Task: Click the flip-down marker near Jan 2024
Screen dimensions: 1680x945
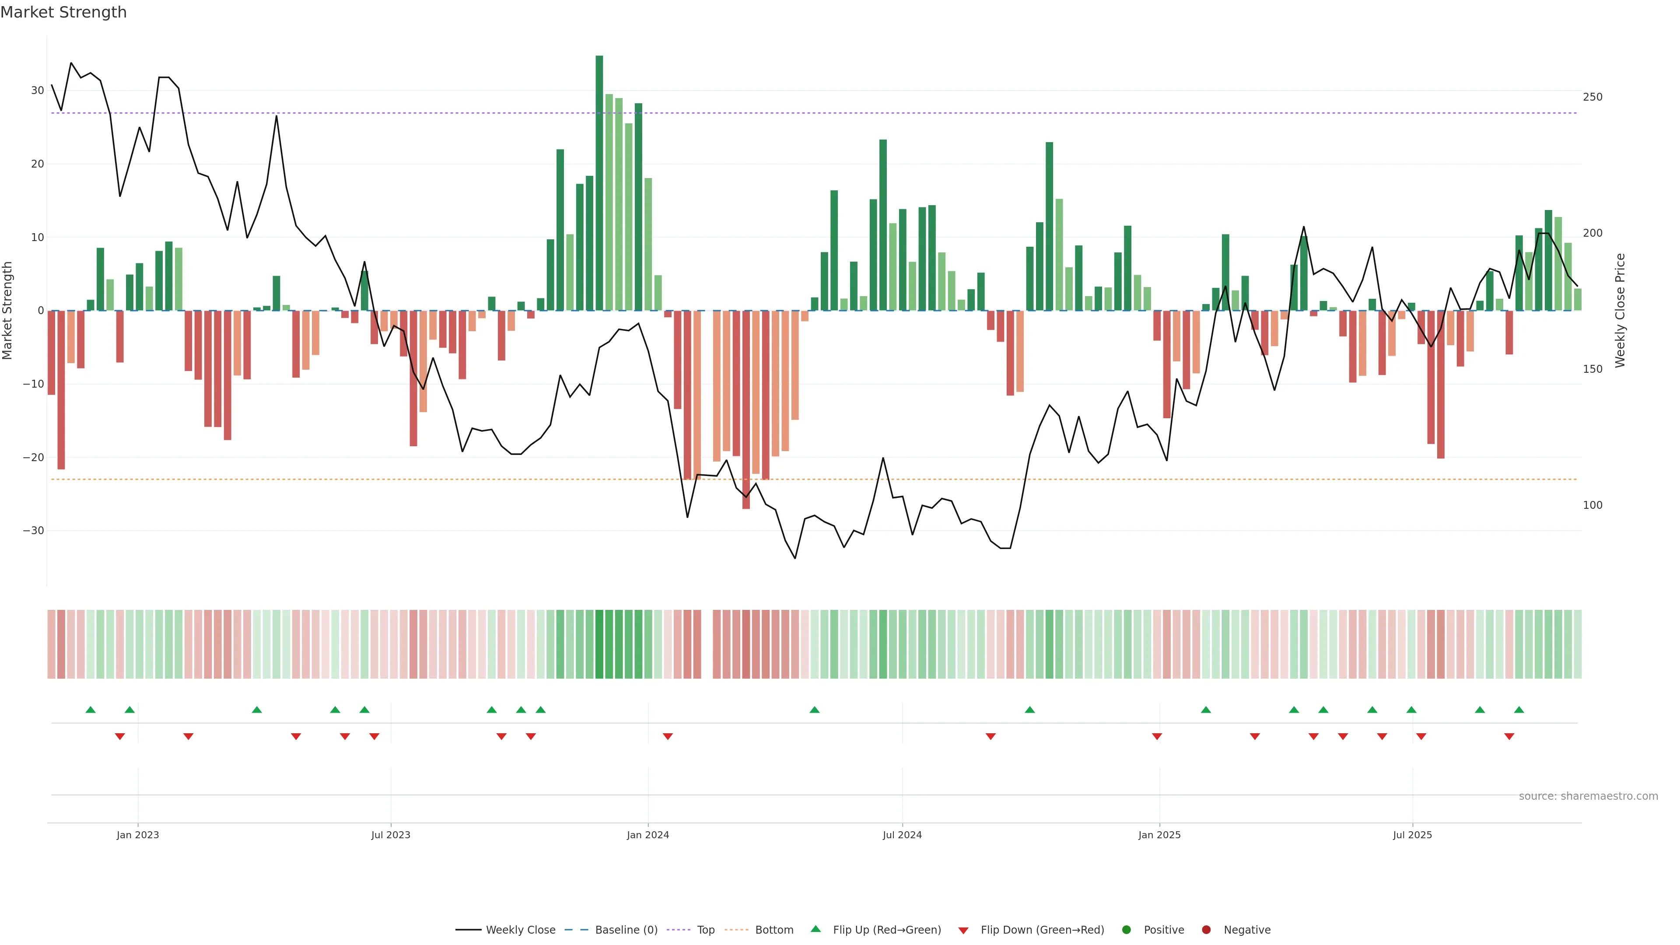Action: point(668,736)
